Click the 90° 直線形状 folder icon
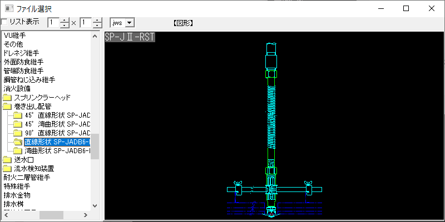 coord(18,133)
